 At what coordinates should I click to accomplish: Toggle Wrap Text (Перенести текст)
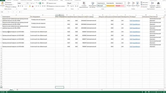click(x=51, y=3)
